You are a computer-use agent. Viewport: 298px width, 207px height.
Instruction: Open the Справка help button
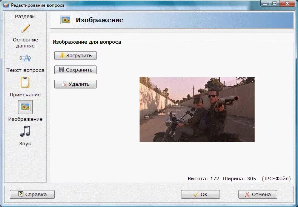point(32,194)
